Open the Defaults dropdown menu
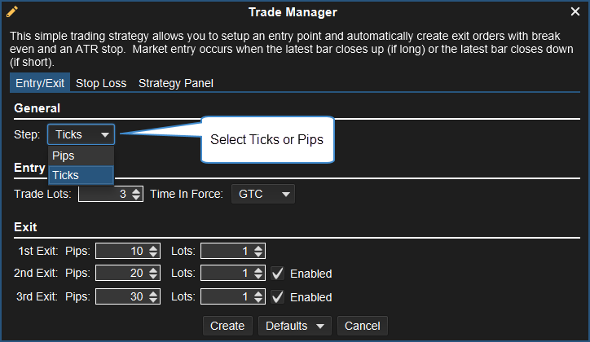This screenshot has width=590, height=342. [x=295, y=326]
